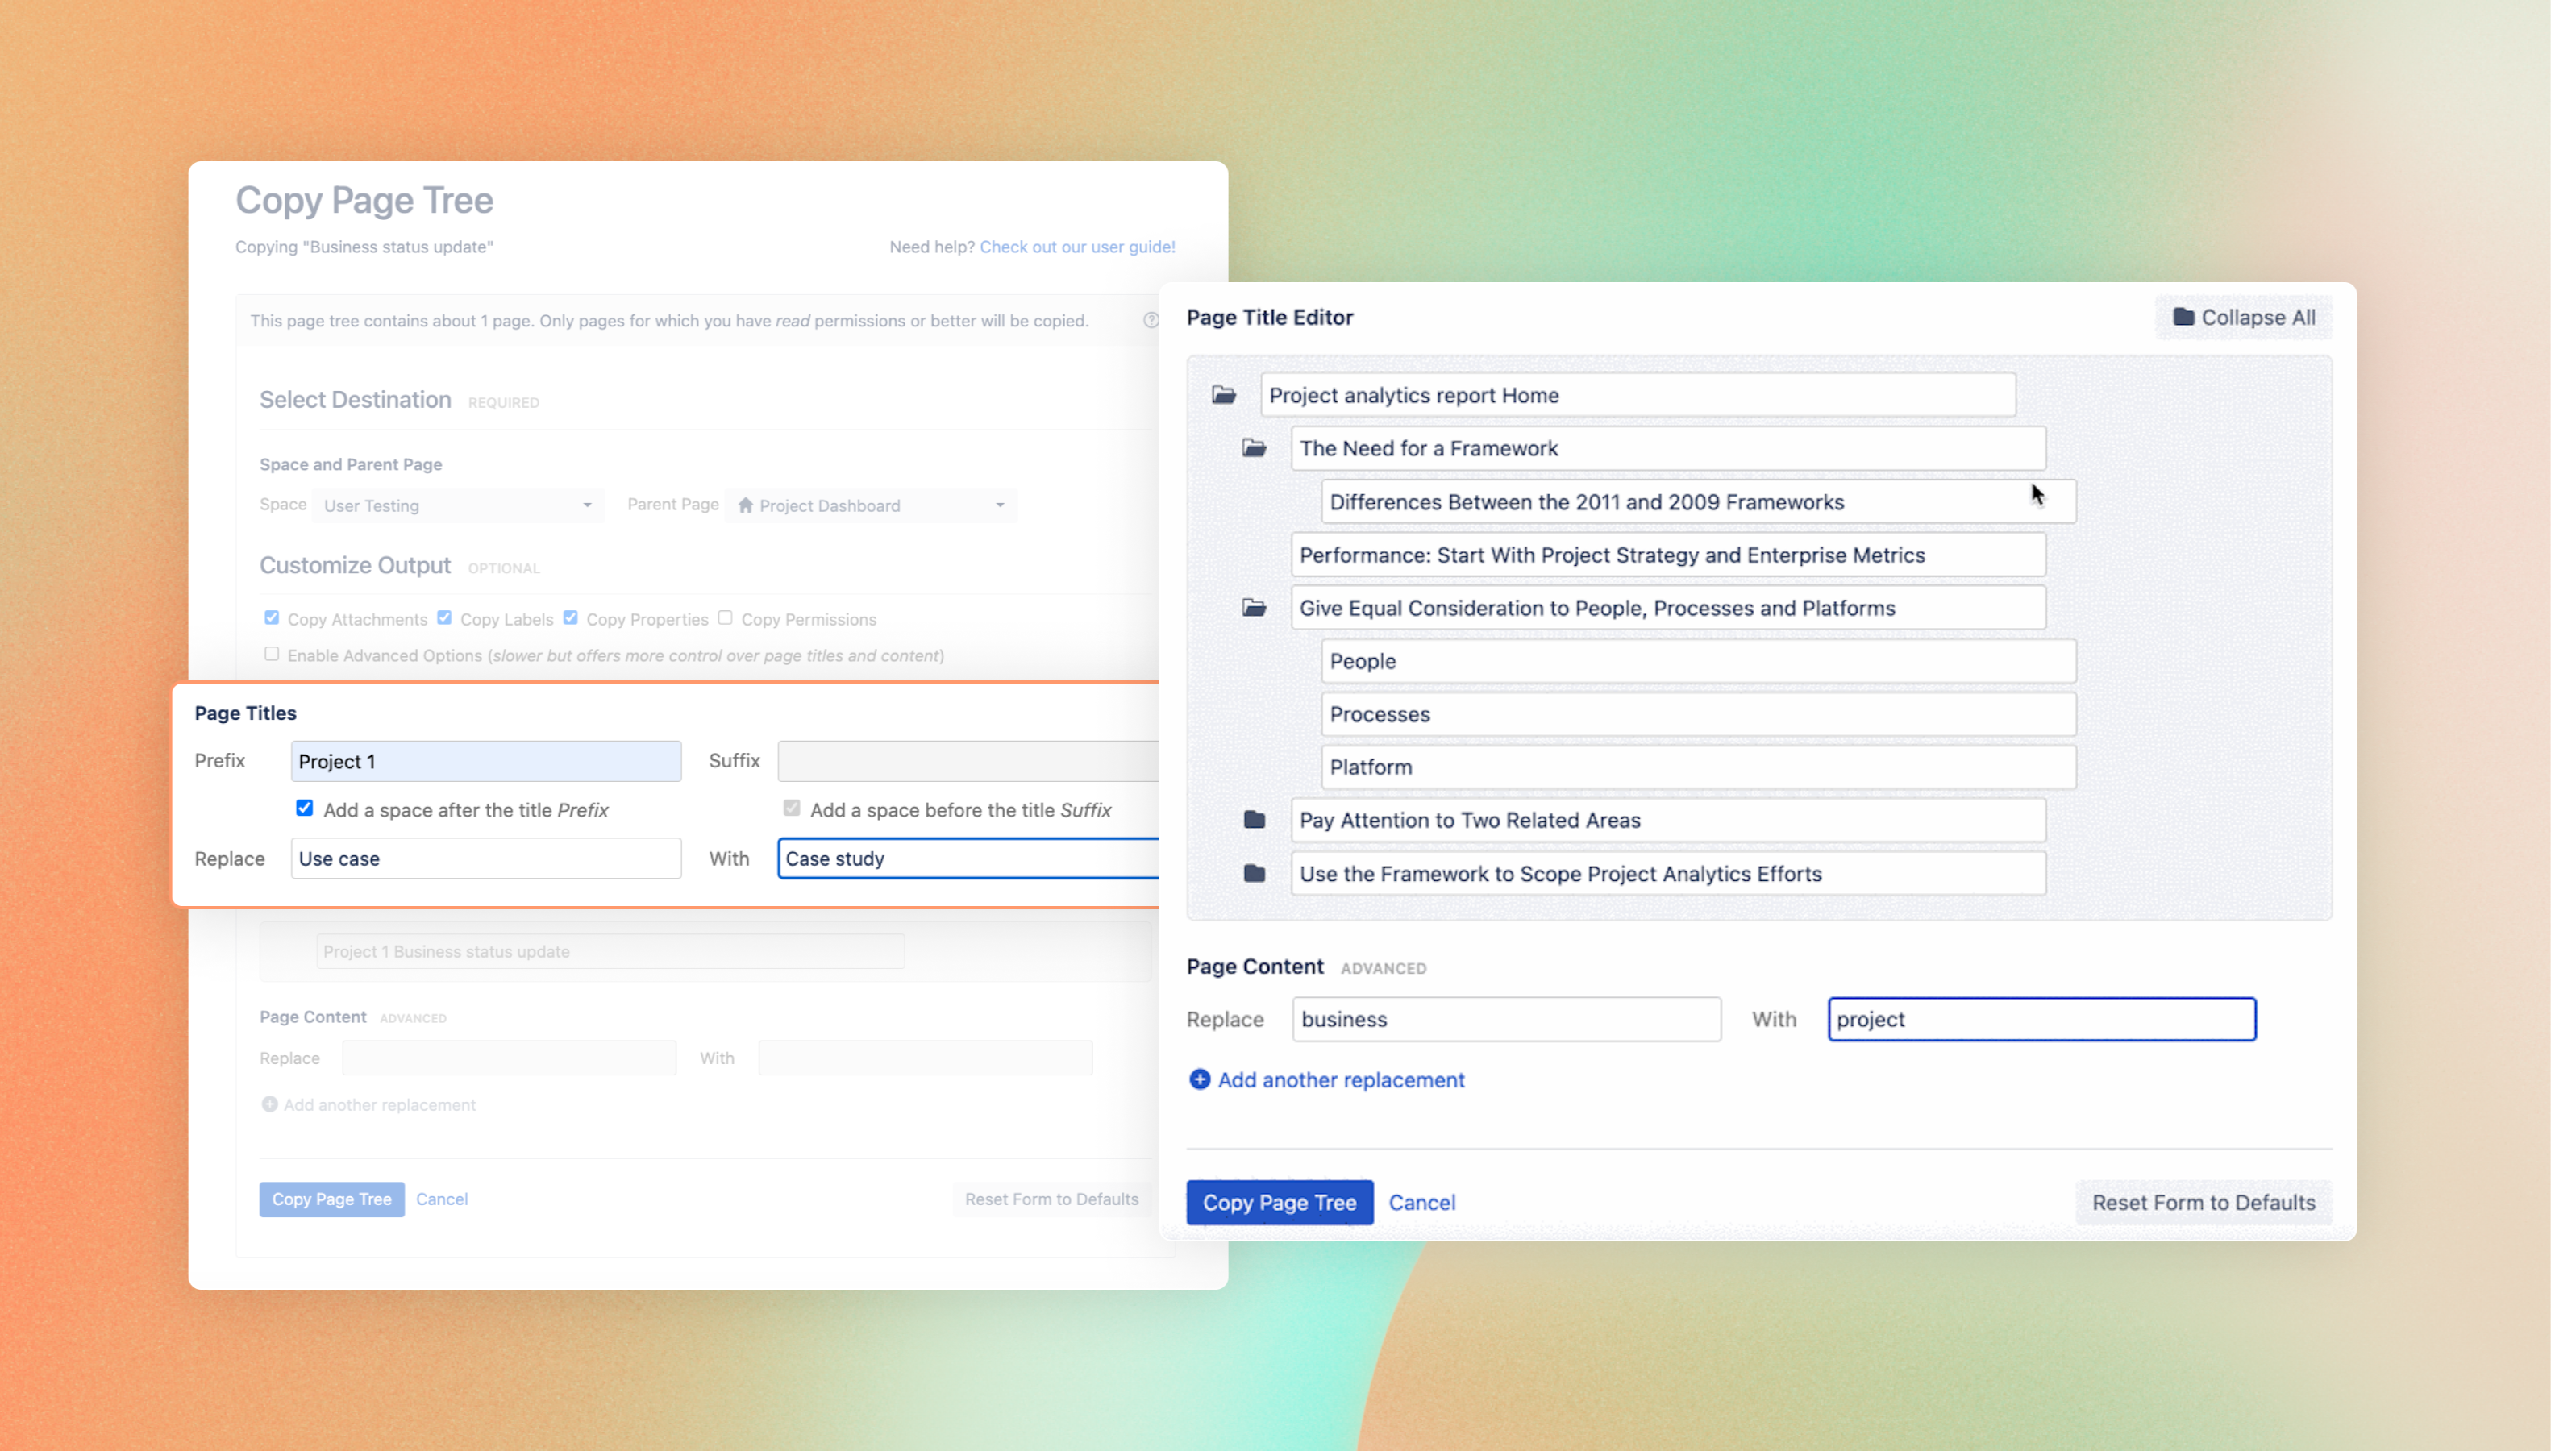Expand Pay Attention to Two Related Areas folder
The height and width of the screenshot is (1451, 2551).
pyautogui.click(x=1254, y=820)
